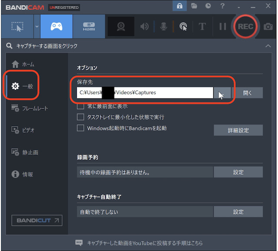Start recording with the REC button
This screenshot has height=251, width=278.
(245, 26)
